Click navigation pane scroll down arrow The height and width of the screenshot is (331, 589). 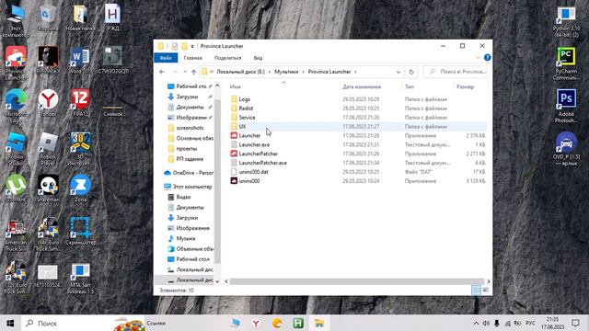click(217, 281)
